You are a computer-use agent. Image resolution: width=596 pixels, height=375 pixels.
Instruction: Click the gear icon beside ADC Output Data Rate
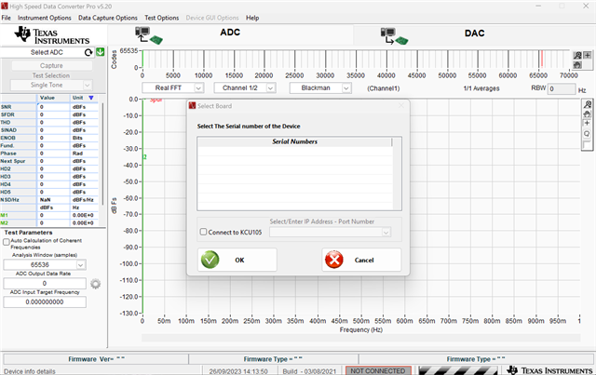[95, 284]
